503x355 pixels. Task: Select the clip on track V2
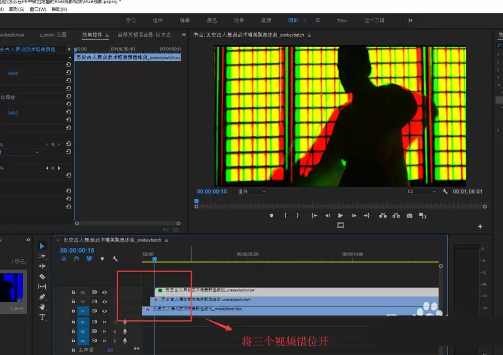[x=294, y=301]
